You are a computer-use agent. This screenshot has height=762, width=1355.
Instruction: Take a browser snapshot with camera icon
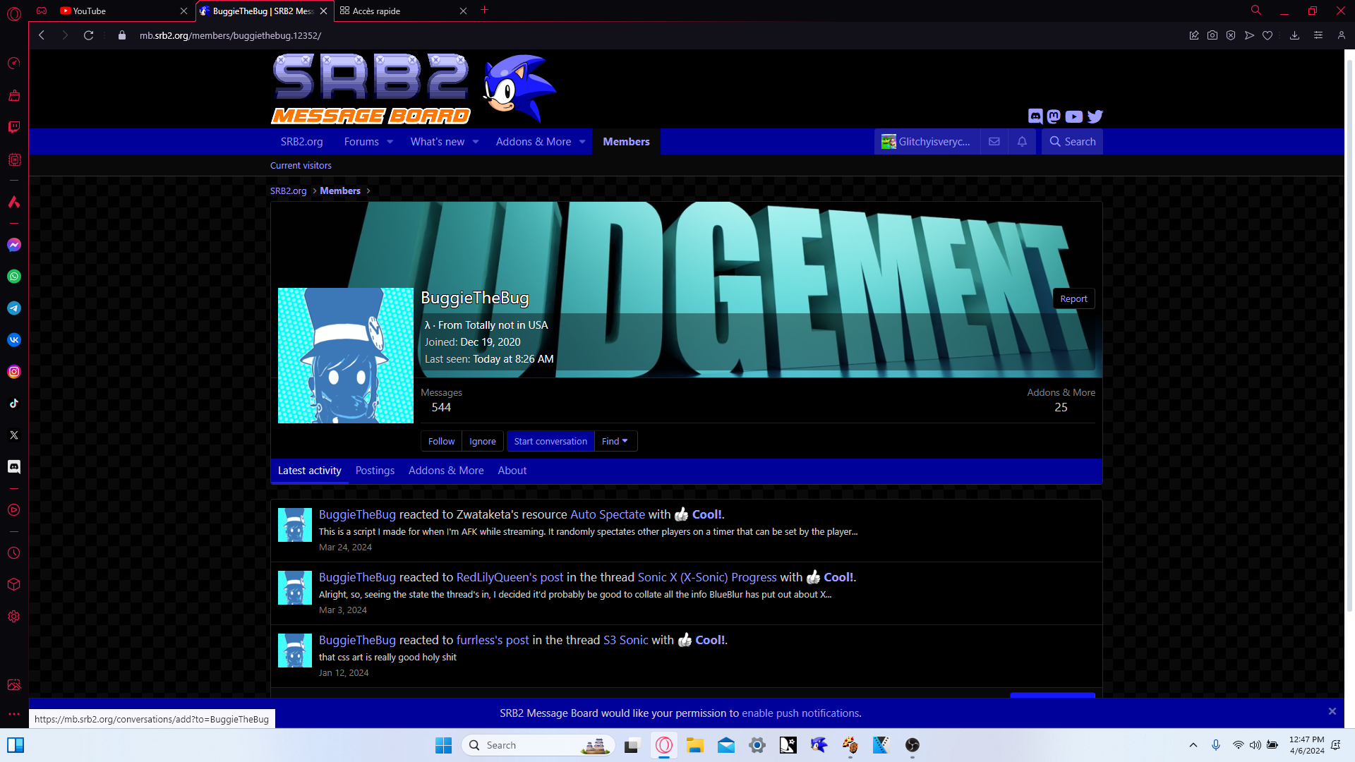point(1212,35)
